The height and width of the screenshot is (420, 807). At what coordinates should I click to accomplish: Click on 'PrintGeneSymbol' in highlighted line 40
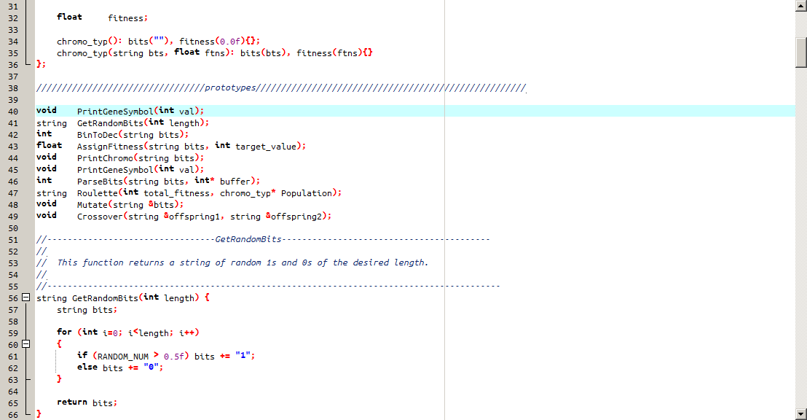tap(115, 112)
